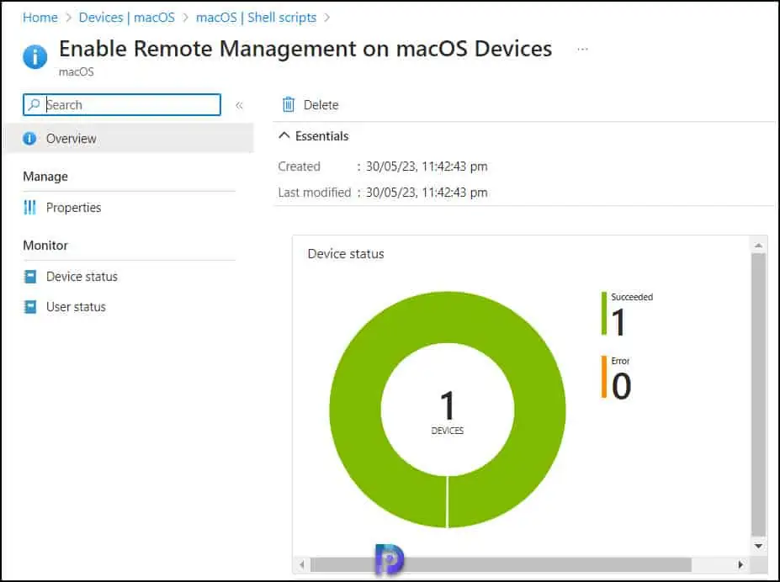Click the Device status chart title

point(346,254)
